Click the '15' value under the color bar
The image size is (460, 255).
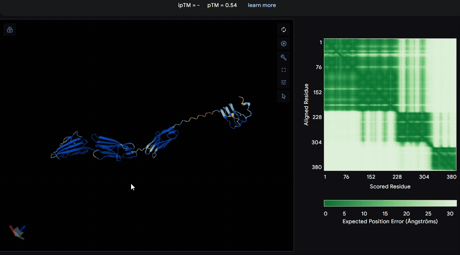pos(385,214)
